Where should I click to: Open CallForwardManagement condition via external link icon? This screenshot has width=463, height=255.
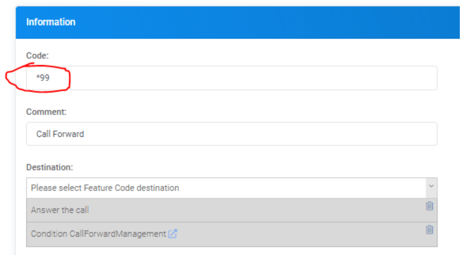pyautogui.click(x=173, y=234)
